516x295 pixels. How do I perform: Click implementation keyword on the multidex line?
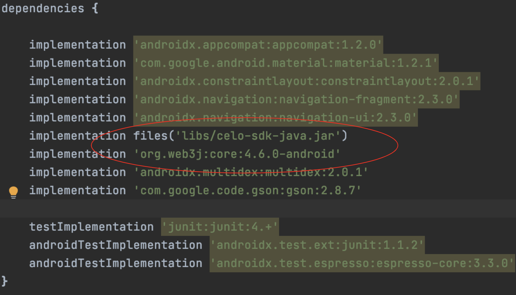point(78,172)
